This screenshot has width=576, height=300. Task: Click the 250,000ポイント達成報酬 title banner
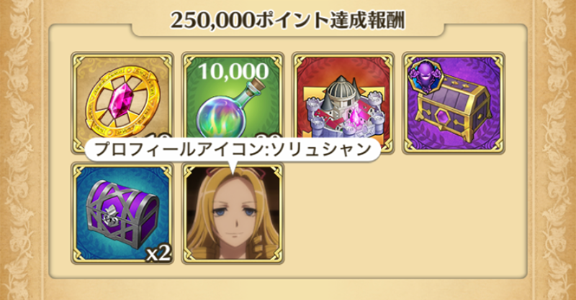(x=287, y=21)
